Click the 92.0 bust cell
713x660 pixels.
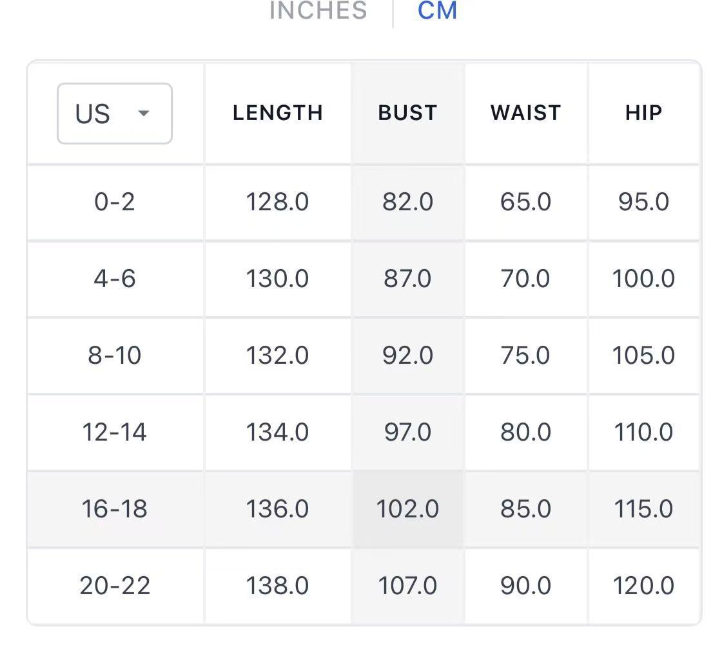pyautogui.click(x=407, y=355)
